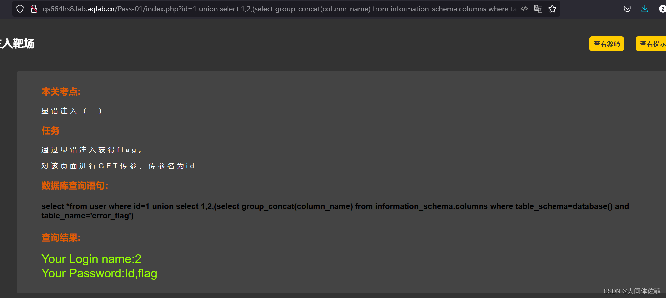
Task: Select the 任务 heading
Action: (50, 131)
